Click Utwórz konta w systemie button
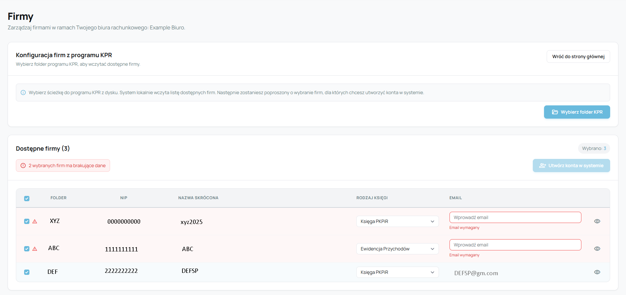 tap(571, 166)
